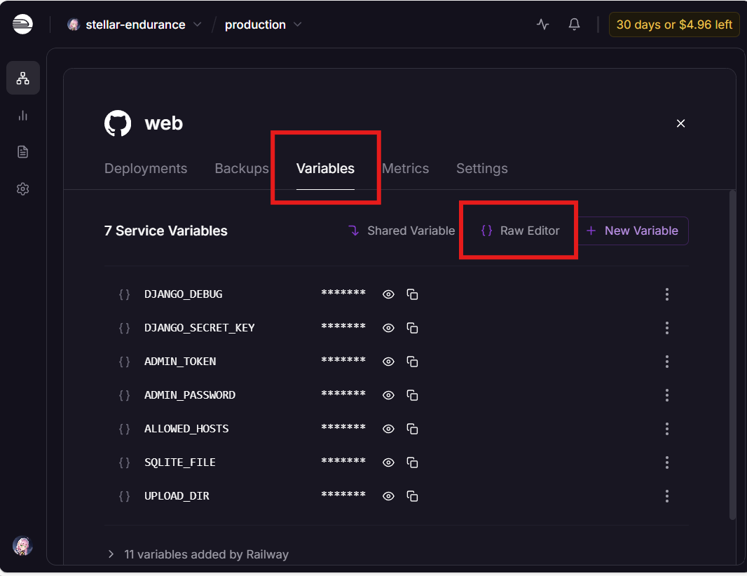Image resolution: width=747 pixels, height=576 pixels.
Task: Open more options for ALLOWED_HOSTS
Action: [x=667, y=429]
